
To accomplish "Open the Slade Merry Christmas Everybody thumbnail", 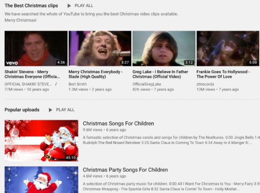I will (100, 48).
